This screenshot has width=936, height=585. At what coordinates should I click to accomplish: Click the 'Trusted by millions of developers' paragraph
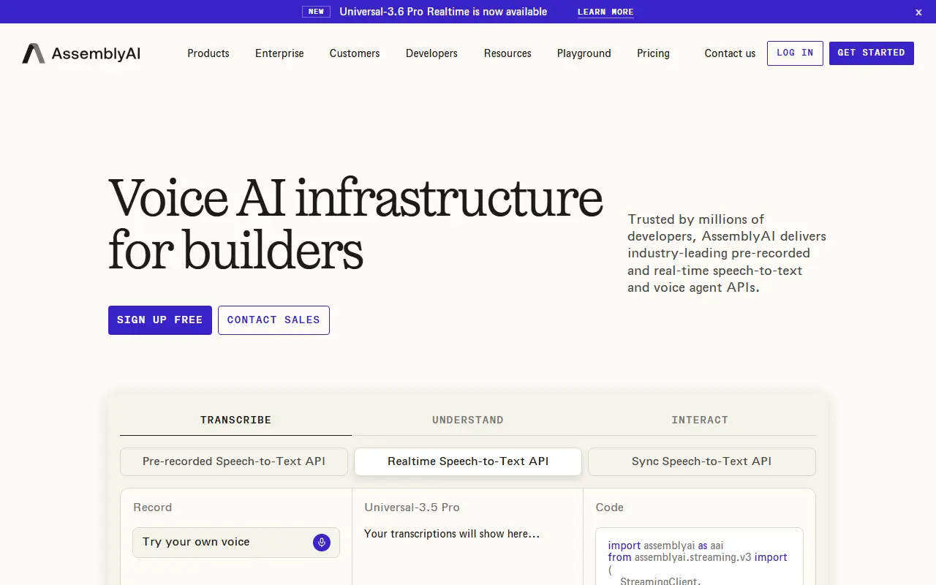coord(727,253)
